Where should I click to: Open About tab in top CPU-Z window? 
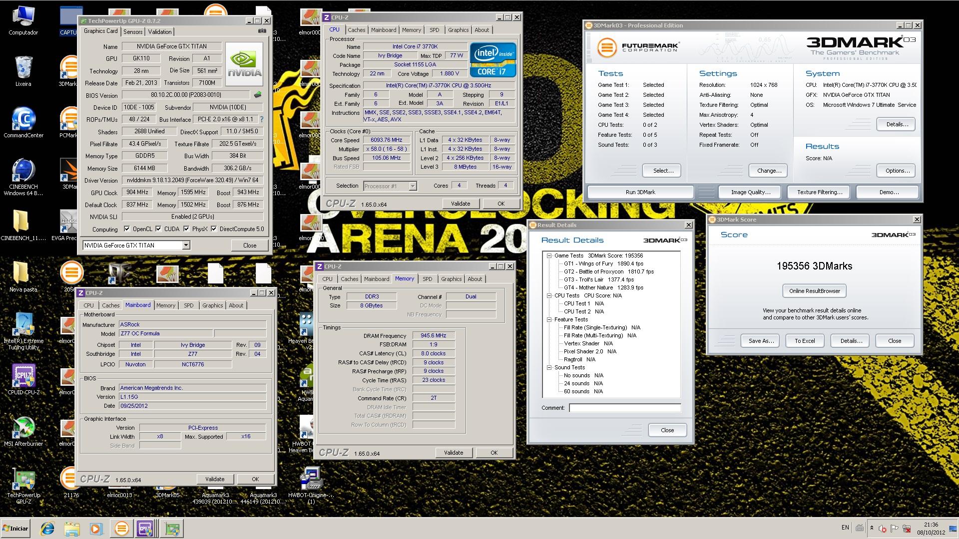coord(481,30)
